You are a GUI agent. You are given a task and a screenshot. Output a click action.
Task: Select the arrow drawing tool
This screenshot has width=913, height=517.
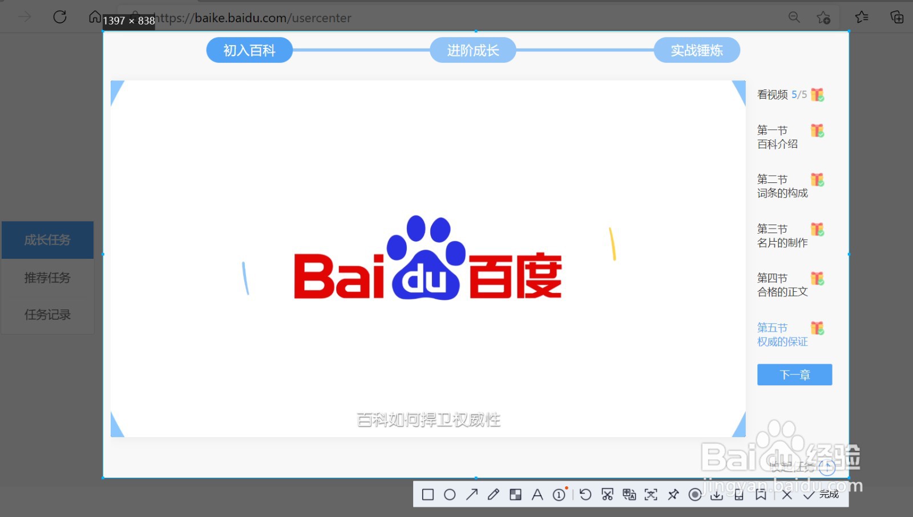point(472,494)
